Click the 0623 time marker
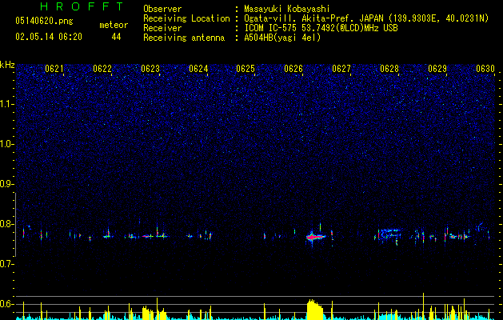Image resolution: width=503 pixels, height=320 pixels. (150, 69)
